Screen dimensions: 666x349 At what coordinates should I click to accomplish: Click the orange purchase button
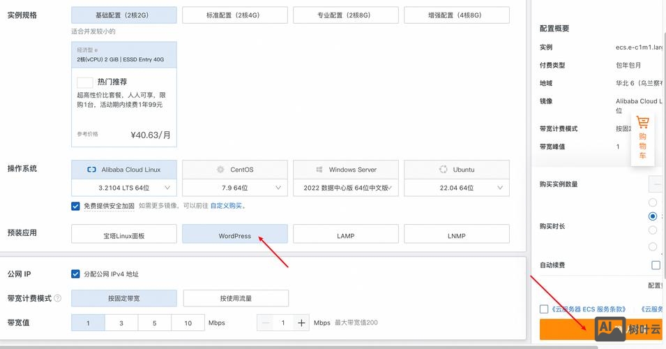(x=600, y=329)
